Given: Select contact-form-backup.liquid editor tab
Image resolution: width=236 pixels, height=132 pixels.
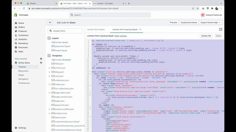Looking at the screenshot, I should point(125,29).
